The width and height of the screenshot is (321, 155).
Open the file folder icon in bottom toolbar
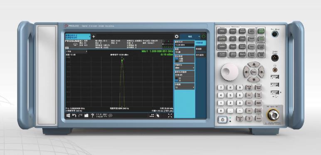[86, 116]
